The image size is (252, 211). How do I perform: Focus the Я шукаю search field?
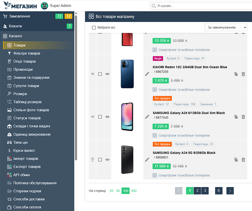click(201, 6)
